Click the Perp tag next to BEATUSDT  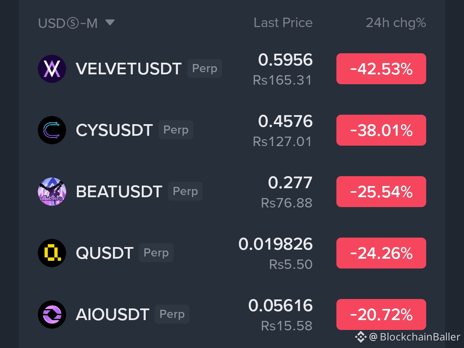click(x=185, y=191)
